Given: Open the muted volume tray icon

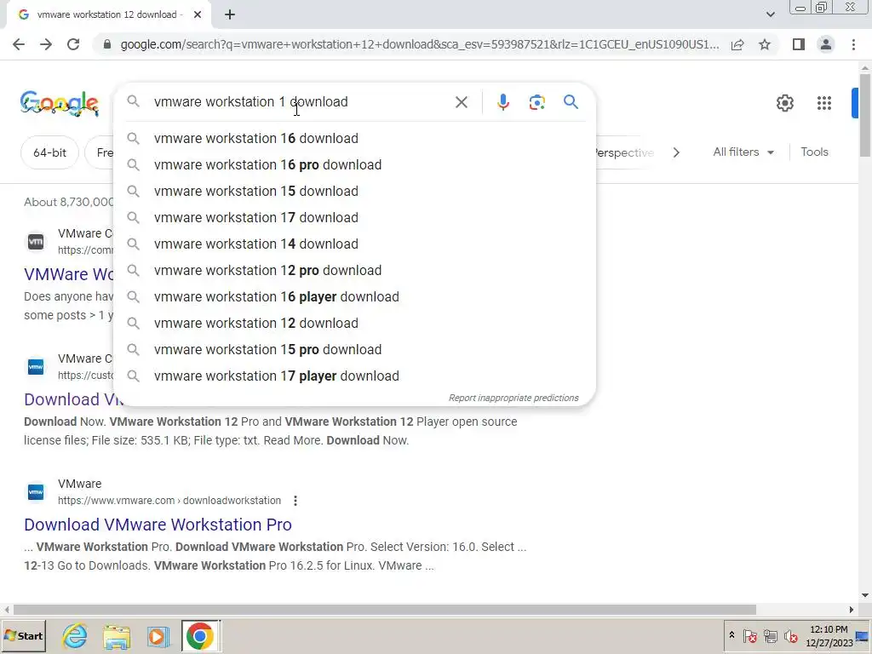Looking at the screenshot, I should pyautogui.click(x=790, y=635).
